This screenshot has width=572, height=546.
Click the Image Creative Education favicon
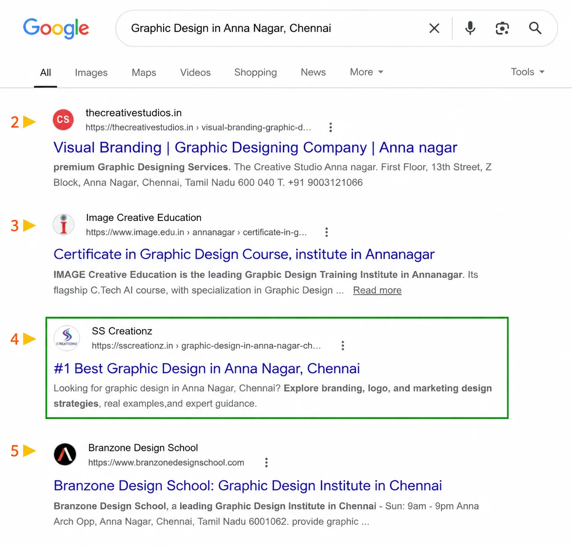[64, 224]
